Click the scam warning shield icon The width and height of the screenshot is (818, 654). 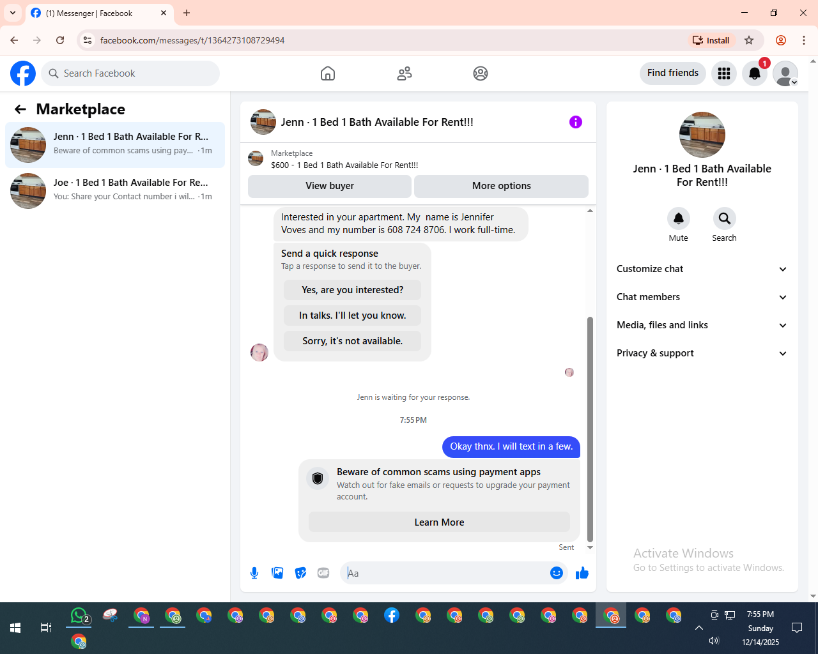pyautogui.click(x=318, y=478)
